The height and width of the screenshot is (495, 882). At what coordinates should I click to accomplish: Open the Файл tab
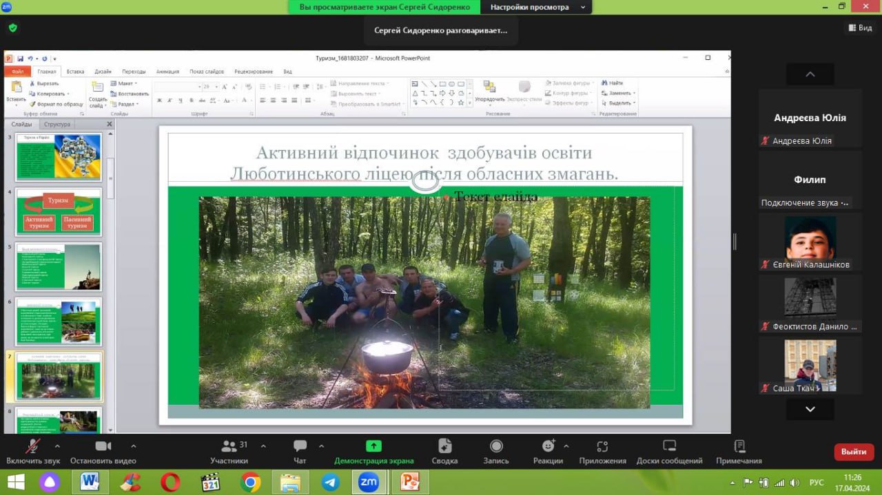tap(17, 72)
